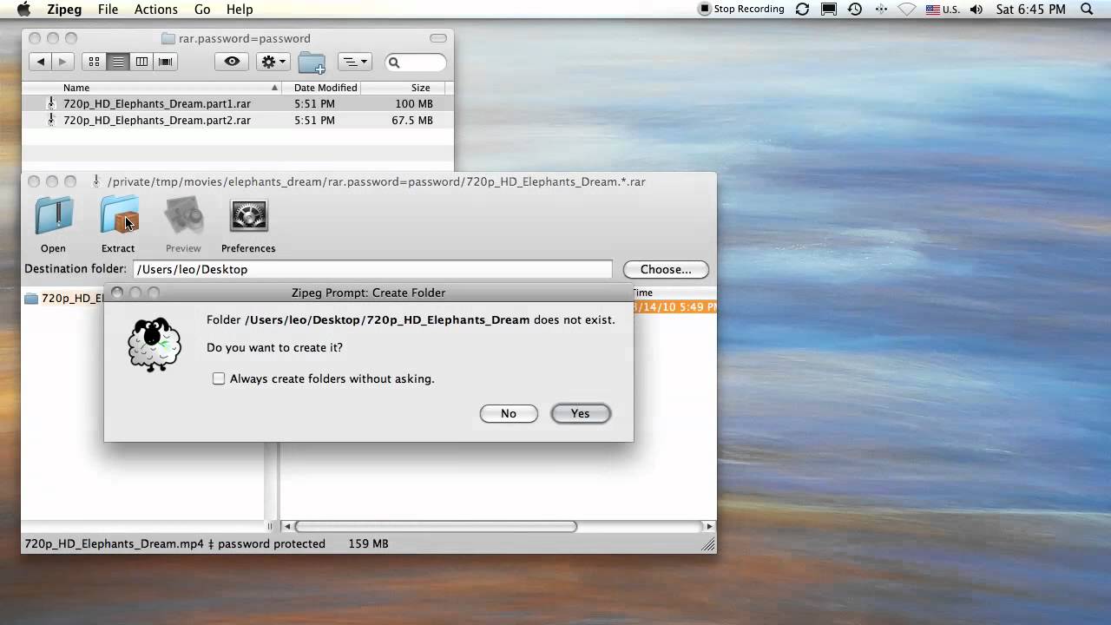The width and height of the screenshot is (1111, 625).
Task: Switch Finder to icon view
Action: [94, 62]
